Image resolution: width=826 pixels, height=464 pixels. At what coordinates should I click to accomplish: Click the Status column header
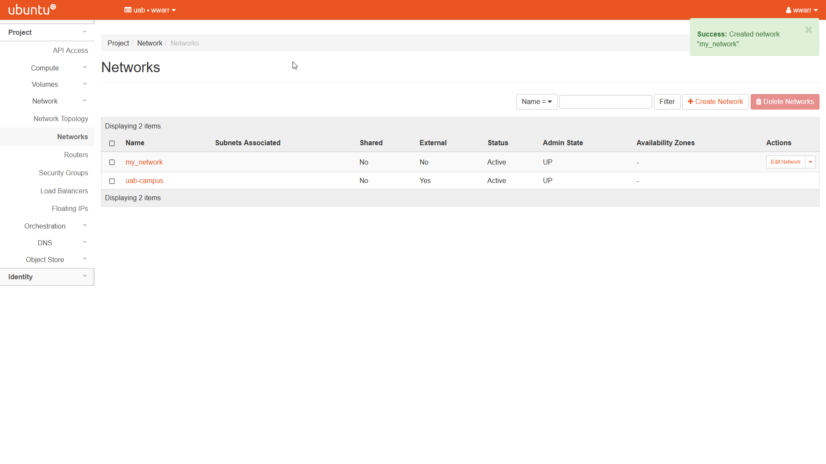(498, 143)
